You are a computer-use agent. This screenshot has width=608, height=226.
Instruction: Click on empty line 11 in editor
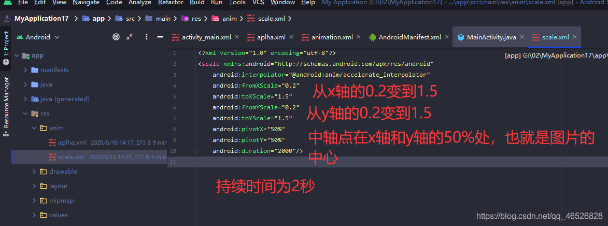pos(388,162)
